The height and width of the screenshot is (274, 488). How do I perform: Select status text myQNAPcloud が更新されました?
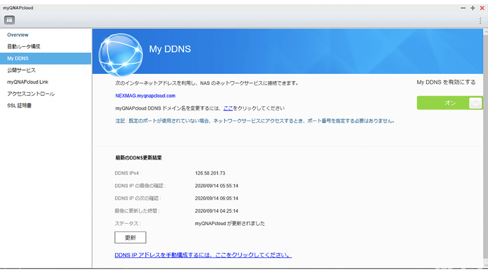tap(230, 223)
